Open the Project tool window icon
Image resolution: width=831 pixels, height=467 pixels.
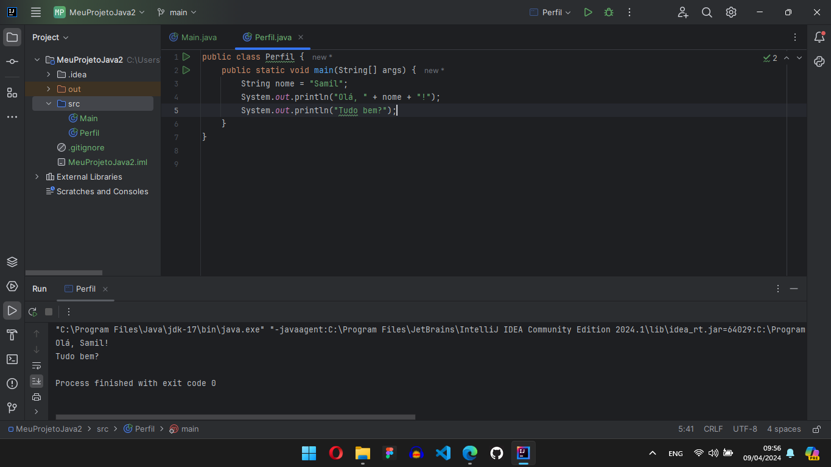pos(12,37)
